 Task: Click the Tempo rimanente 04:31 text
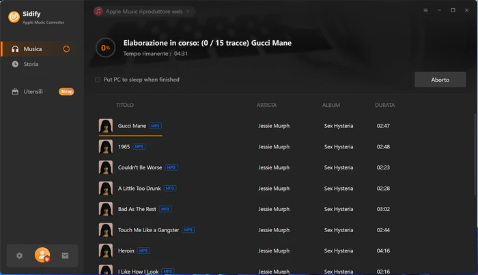coord(156,54)
